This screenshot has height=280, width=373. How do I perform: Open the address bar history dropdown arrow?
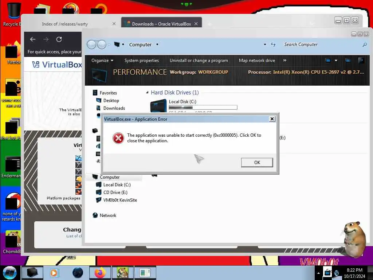[265, 44]
